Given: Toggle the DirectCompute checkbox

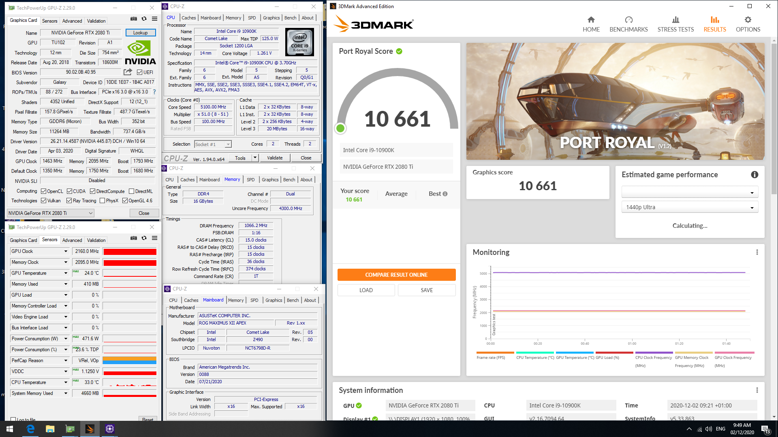Looking at the screenshot, I should click(x=92, y=191).
